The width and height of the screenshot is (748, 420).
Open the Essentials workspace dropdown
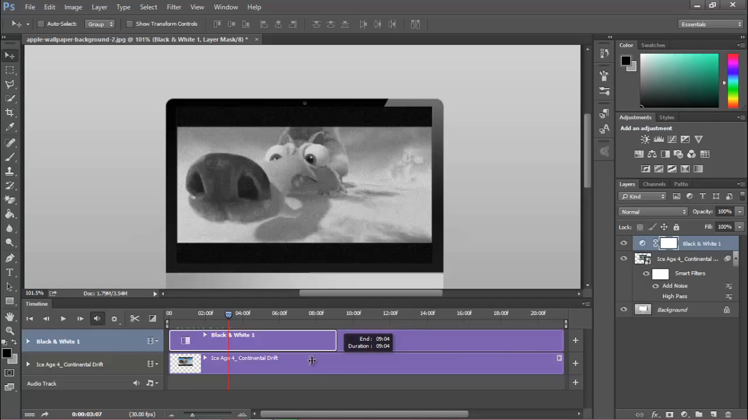(711, 24)
